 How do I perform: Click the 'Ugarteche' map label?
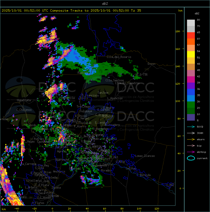[x=62, y=160]
